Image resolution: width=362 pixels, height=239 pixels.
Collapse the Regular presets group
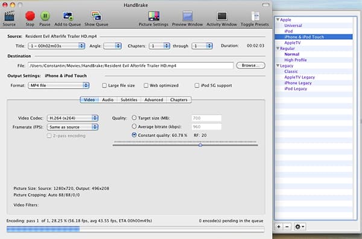(x=278, y=48)
